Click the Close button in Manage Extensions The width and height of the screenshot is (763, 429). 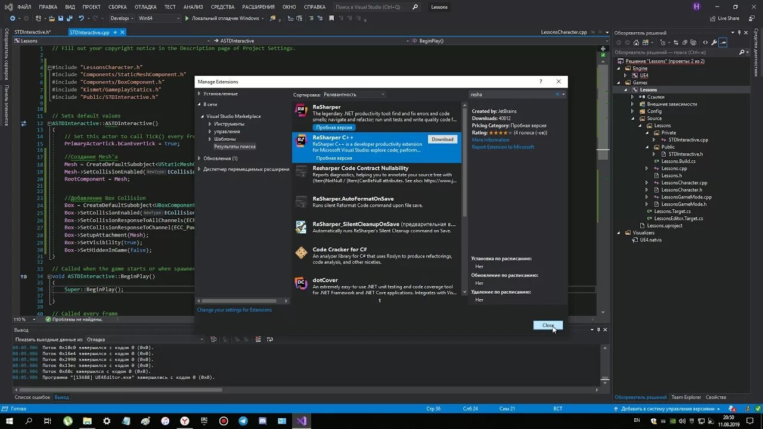point(548,325)
